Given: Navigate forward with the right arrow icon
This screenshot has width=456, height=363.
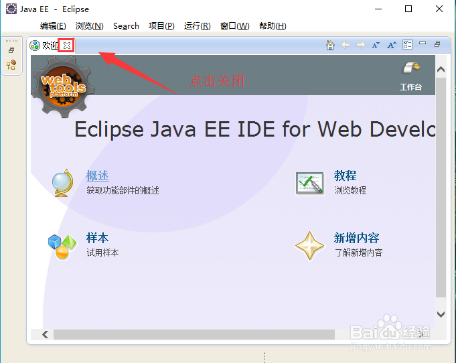Looking at the screenshot, I should click(361, 45).
